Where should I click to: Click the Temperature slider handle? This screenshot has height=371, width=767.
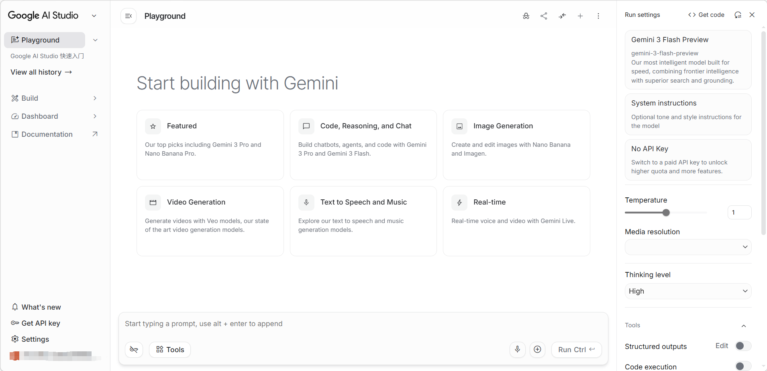coord(666,213)
